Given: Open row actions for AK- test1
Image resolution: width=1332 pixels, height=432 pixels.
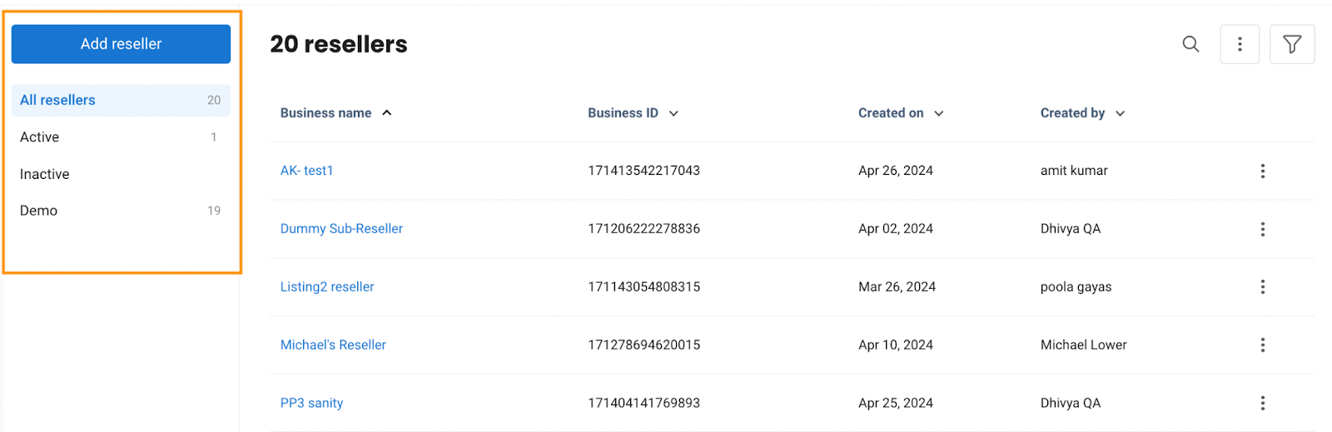Looking at the screenshot, I should (1263, 171).
